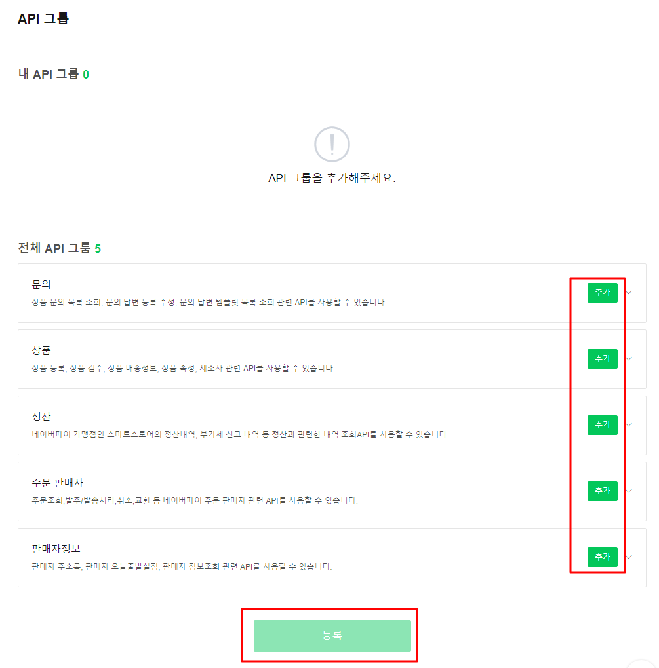Click the 'API 그룹을 추가해주세요' message

pos(332,178)
